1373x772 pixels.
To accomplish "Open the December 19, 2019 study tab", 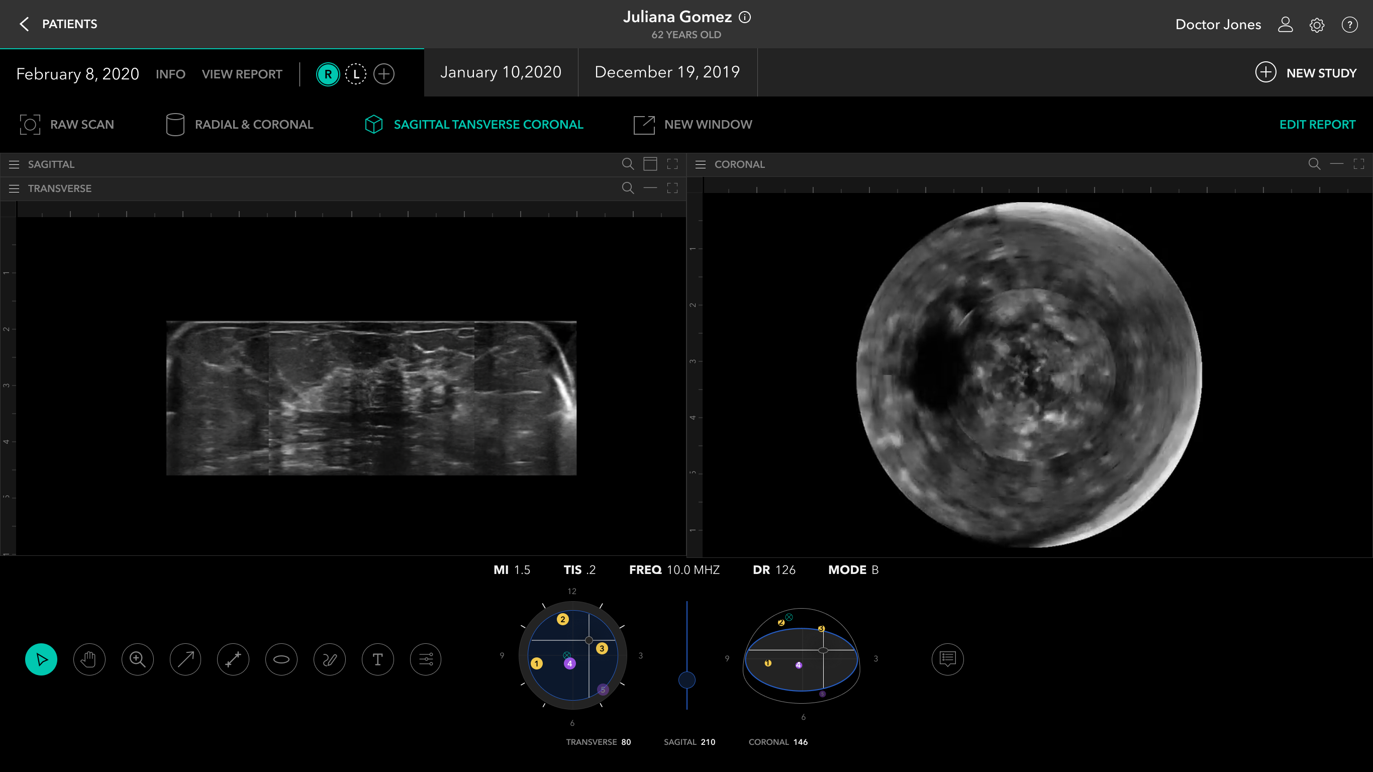I will tap(667, 72).
